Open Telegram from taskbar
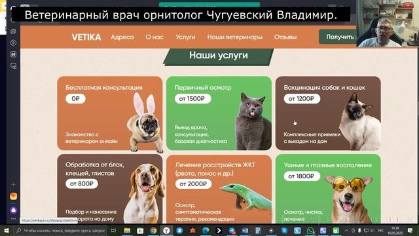Screen dimensions: 419x236 232,230
